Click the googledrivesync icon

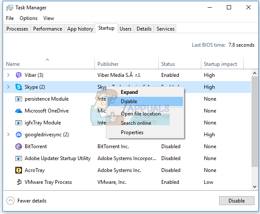19,135
